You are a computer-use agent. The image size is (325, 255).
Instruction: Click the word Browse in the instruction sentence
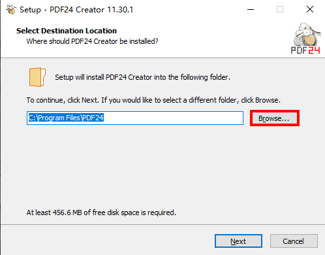click(x=267, y=100)
